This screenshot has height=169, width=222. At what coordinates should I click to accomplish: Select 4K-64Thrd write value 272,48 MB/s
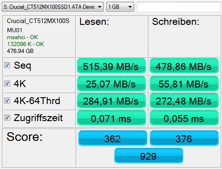click(x=184, y=101)
